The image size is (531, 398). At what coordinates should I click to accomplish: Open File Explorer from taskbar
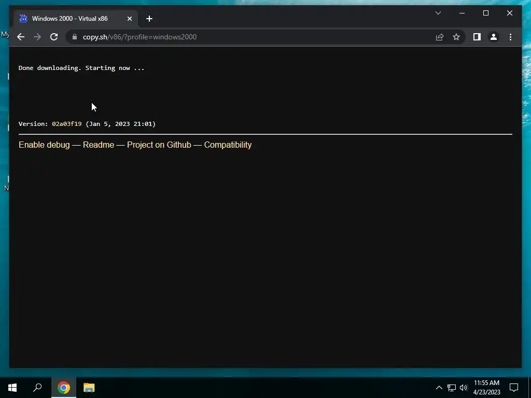click(x=89, y=388)
